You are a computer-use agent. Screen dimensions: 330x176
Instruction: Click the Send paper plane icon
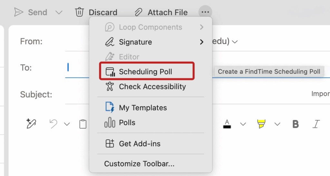point(19,12)
